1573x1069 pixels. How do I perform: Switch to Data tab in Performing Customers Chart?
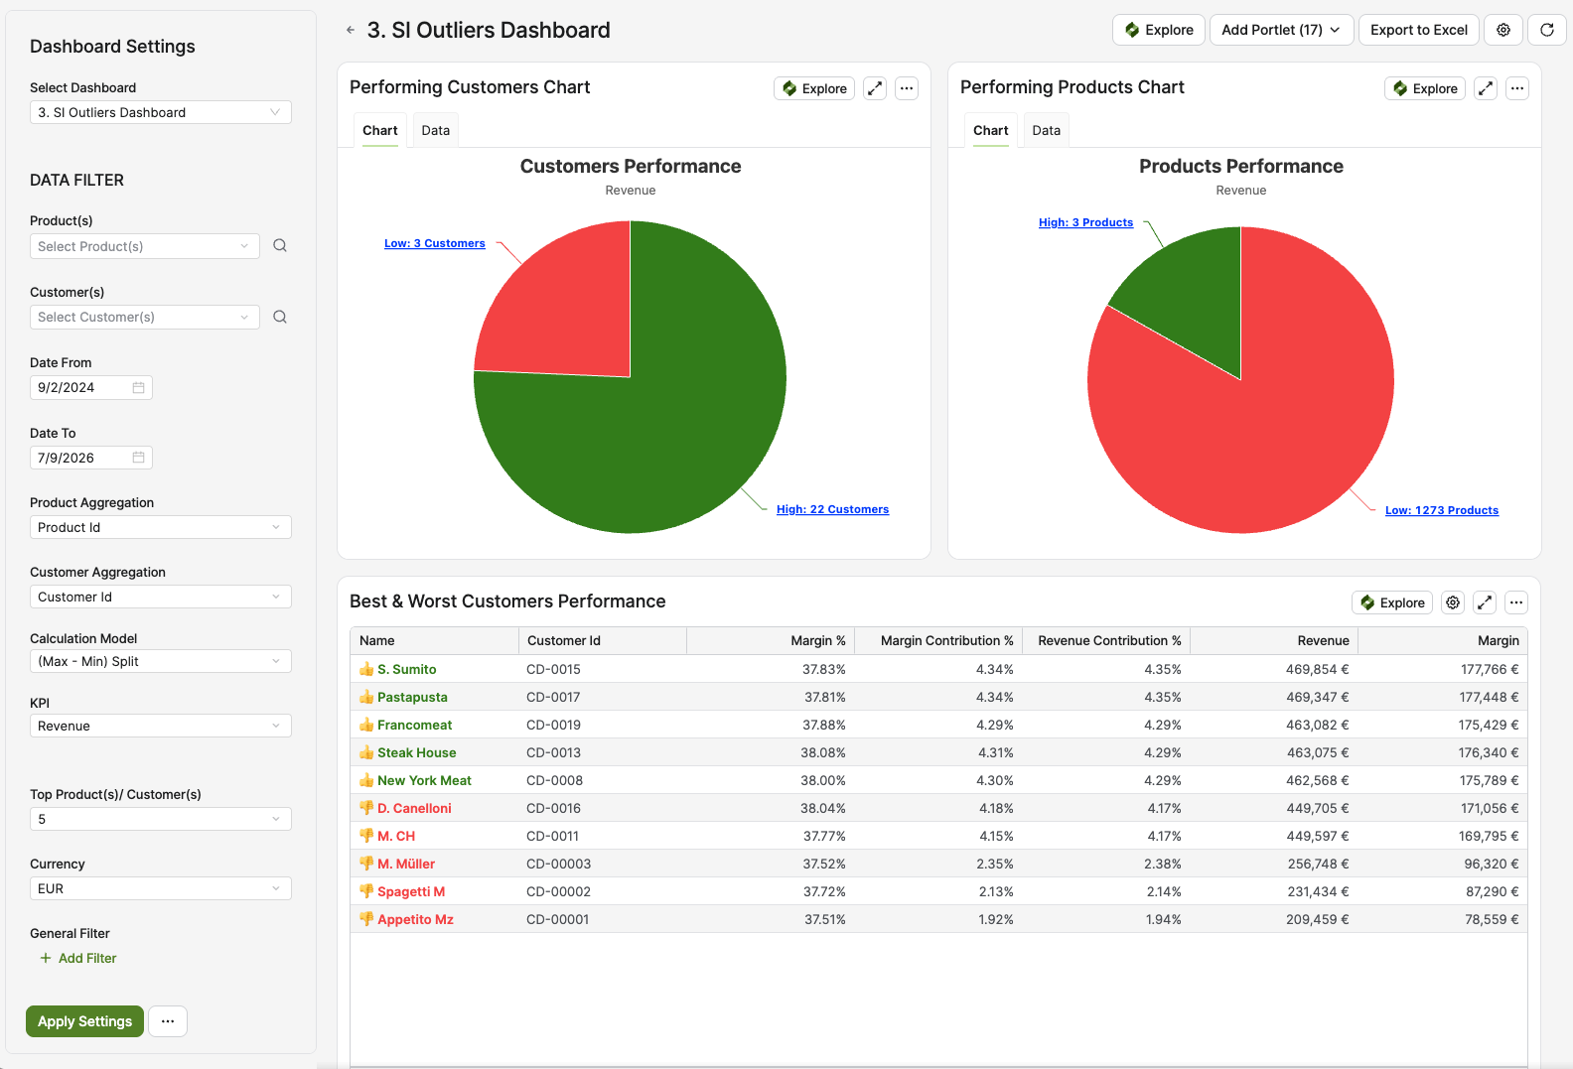435,130
